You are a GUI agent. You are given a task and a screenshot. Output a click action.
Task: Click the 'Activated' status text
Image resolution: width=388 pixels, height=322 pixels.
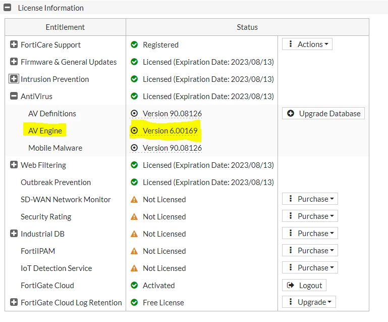pos(158,285)
